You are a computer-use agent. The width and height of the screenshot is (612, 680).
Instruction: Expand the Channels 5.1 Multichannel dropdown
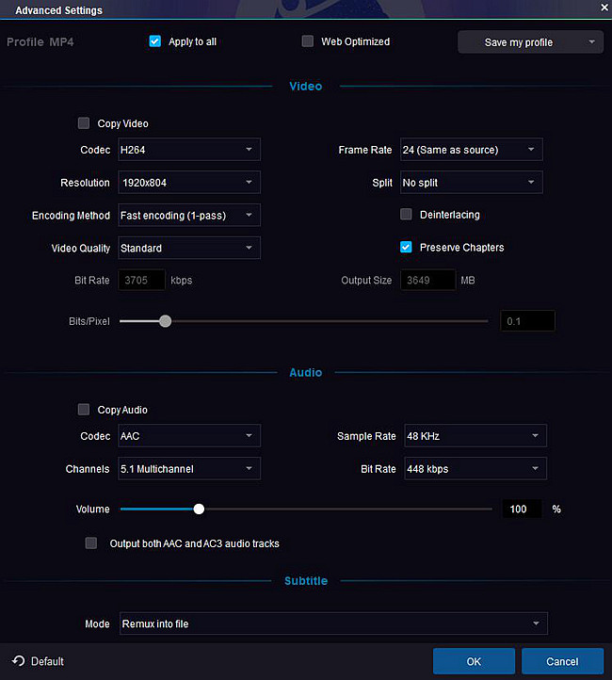pyautogui.click(x=189, y=468)
